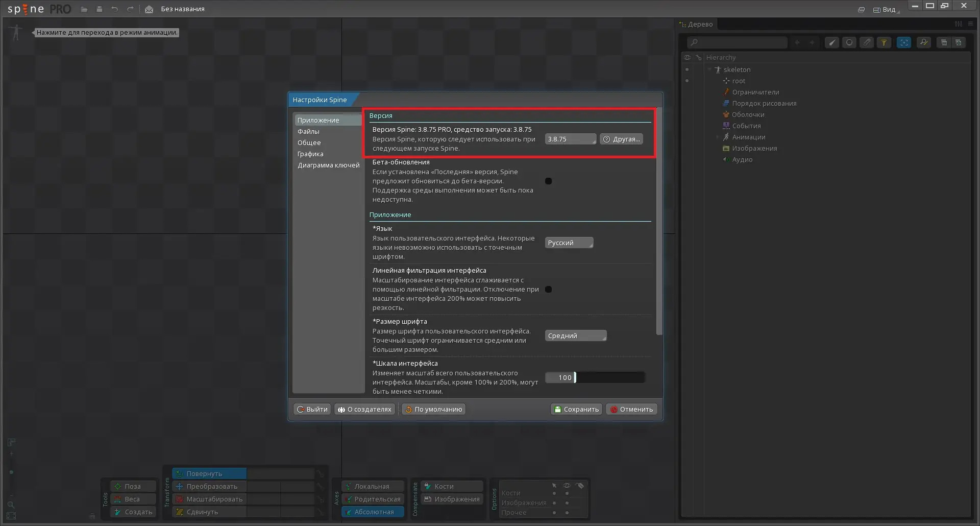The width and height of the screenshot is (980, 526).
Task: Click the settings dialog vertical scrollbar
Action: point(659,221)
